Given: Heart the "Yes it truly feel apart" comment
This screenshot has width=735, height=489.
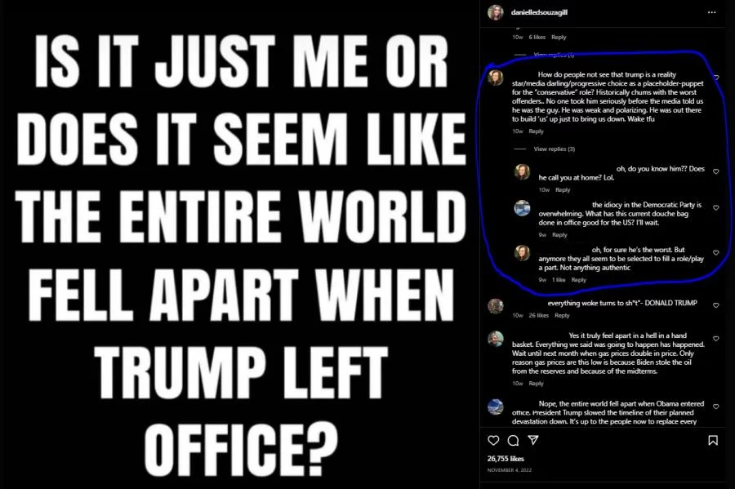Looking at the screenshot, I should coord(716,338).
